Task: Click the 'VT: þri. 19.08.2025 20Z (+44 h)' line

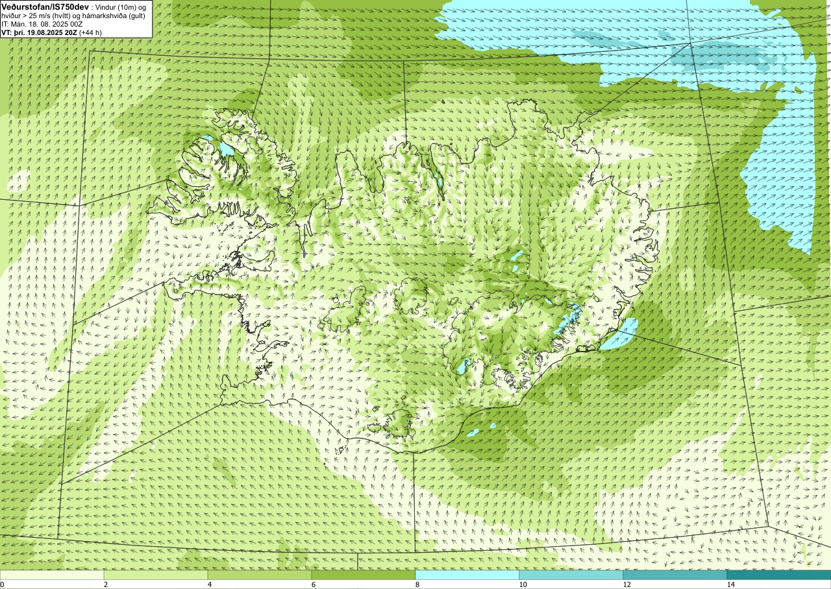Action: (x=53, y=32)
